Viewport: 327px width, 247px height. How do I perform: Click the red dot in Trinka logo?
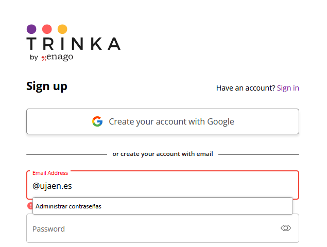tap(47, 29)
